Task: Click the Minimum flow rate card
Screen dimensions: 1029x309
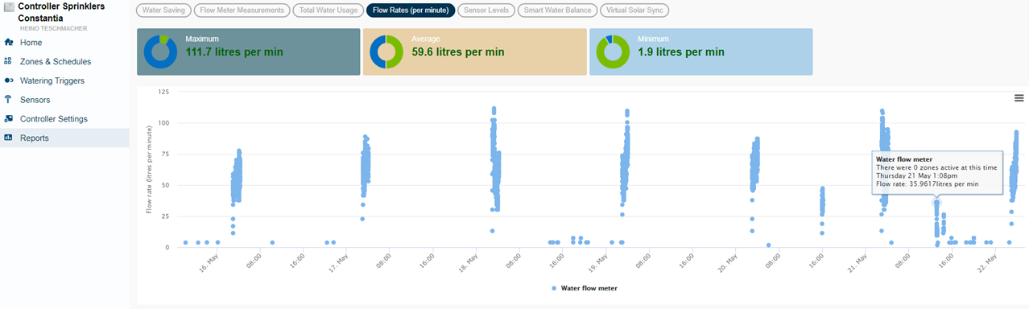Action: [700, 52]
